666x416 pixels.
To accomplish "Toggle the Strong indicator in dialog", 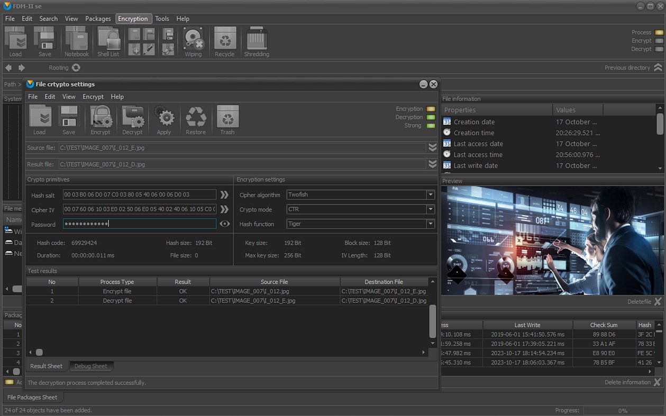I will (431, 126).
